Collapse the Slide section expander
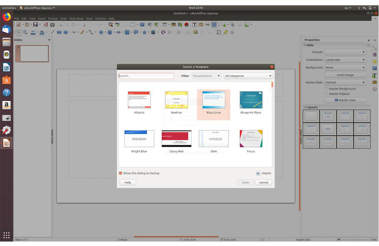 coord(305,45)
